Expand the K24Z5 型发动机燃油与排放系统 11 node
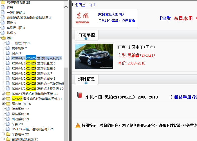The height and width of the screenshot is (141, 197). click(3, 99)
